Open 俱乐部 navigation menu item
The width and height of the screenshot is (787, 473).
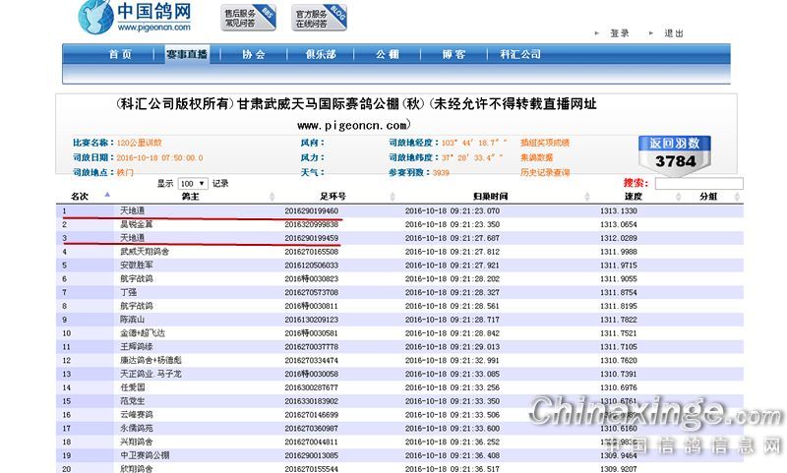(321, 54)
